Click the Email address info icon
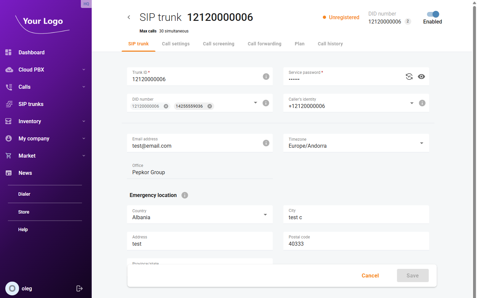 [x=266, y=143]
